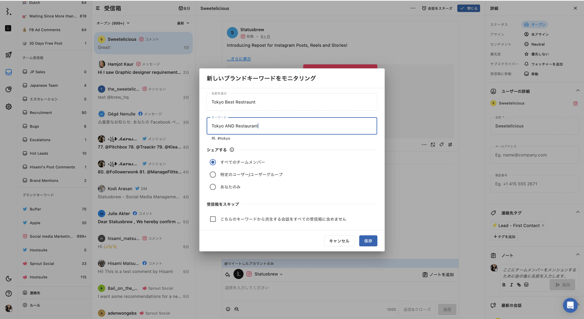Click the publish paper-plane icon in sidebar
The height and width of the screenshot is (319, 584).
point(8,55)
